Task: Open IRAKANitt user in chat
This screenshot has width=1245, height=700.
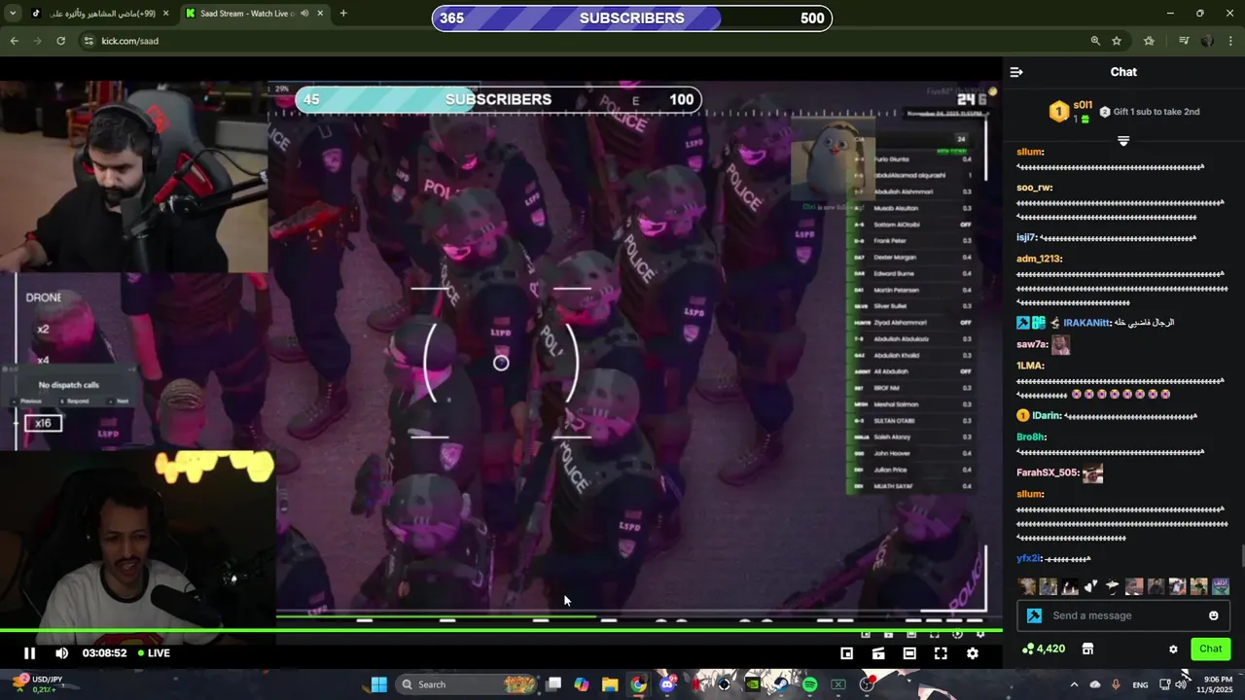Action: click(x=1086, y=322)
